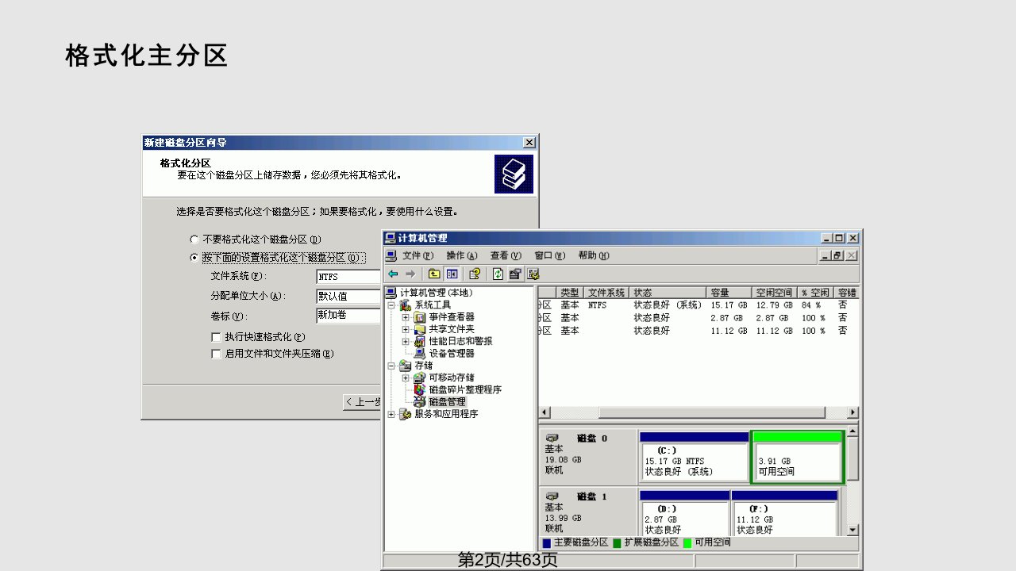1016x571 pixels.
Task: Click the 服务和应用程序 icon
Action: click(406, 414)
